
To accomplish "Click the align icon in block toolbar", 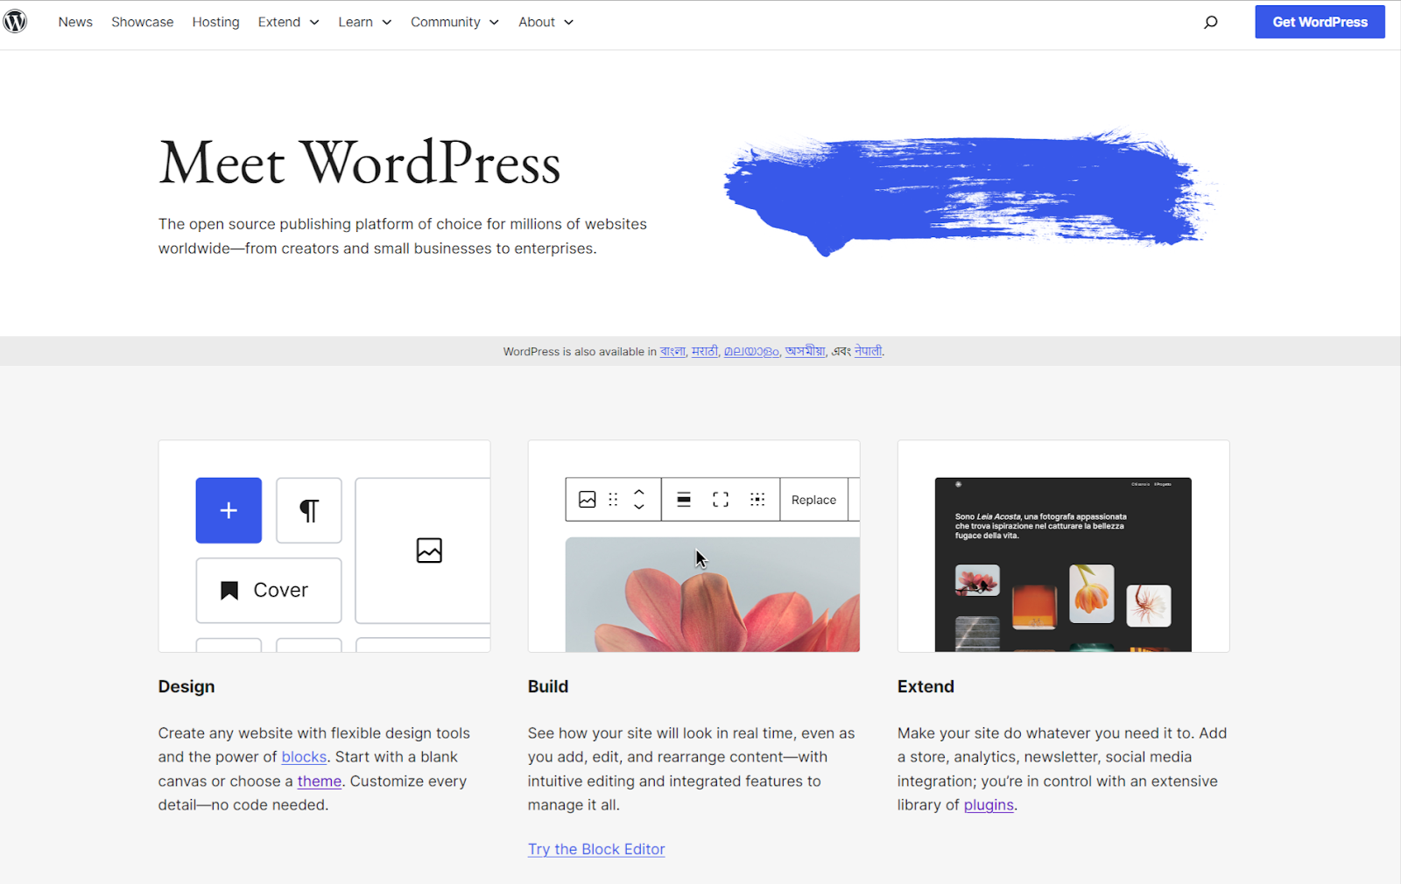I will tap(684, 500).
